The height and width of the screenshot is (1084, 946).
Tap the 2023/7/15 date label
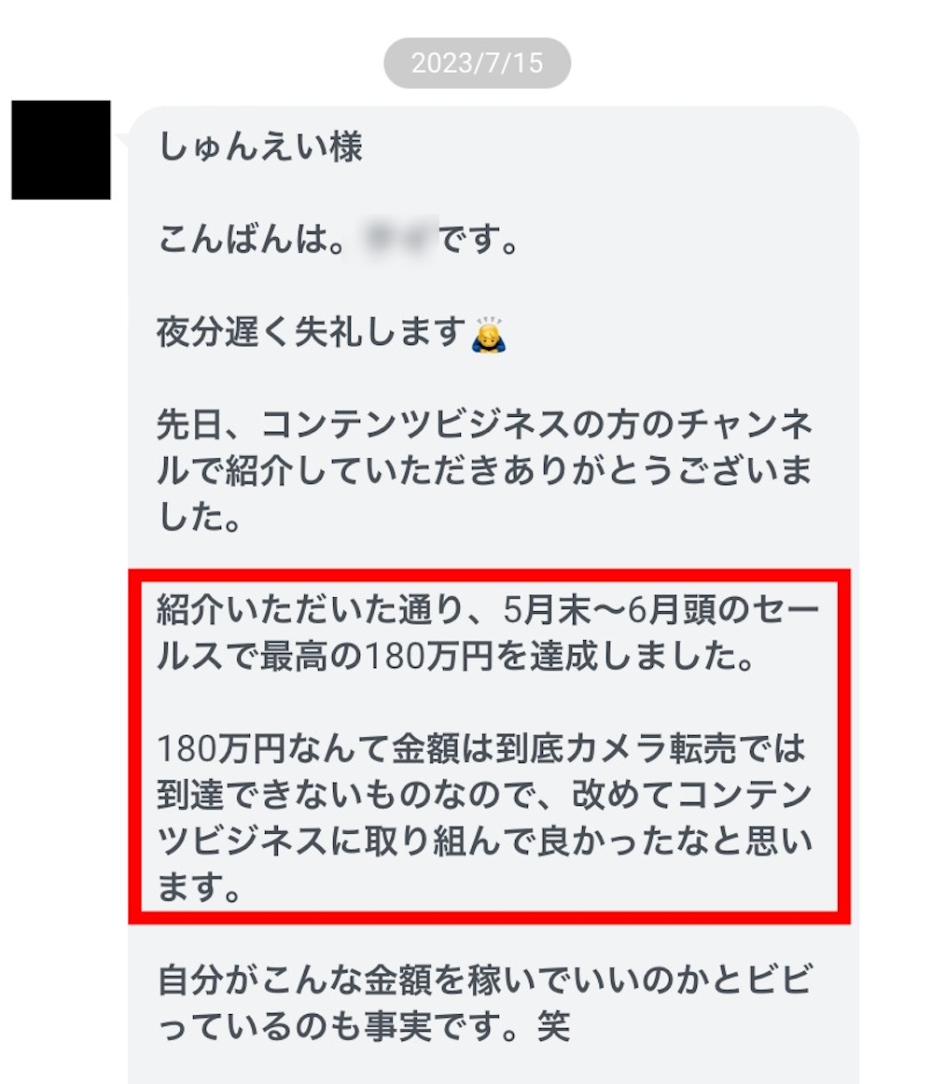[477, 63]
